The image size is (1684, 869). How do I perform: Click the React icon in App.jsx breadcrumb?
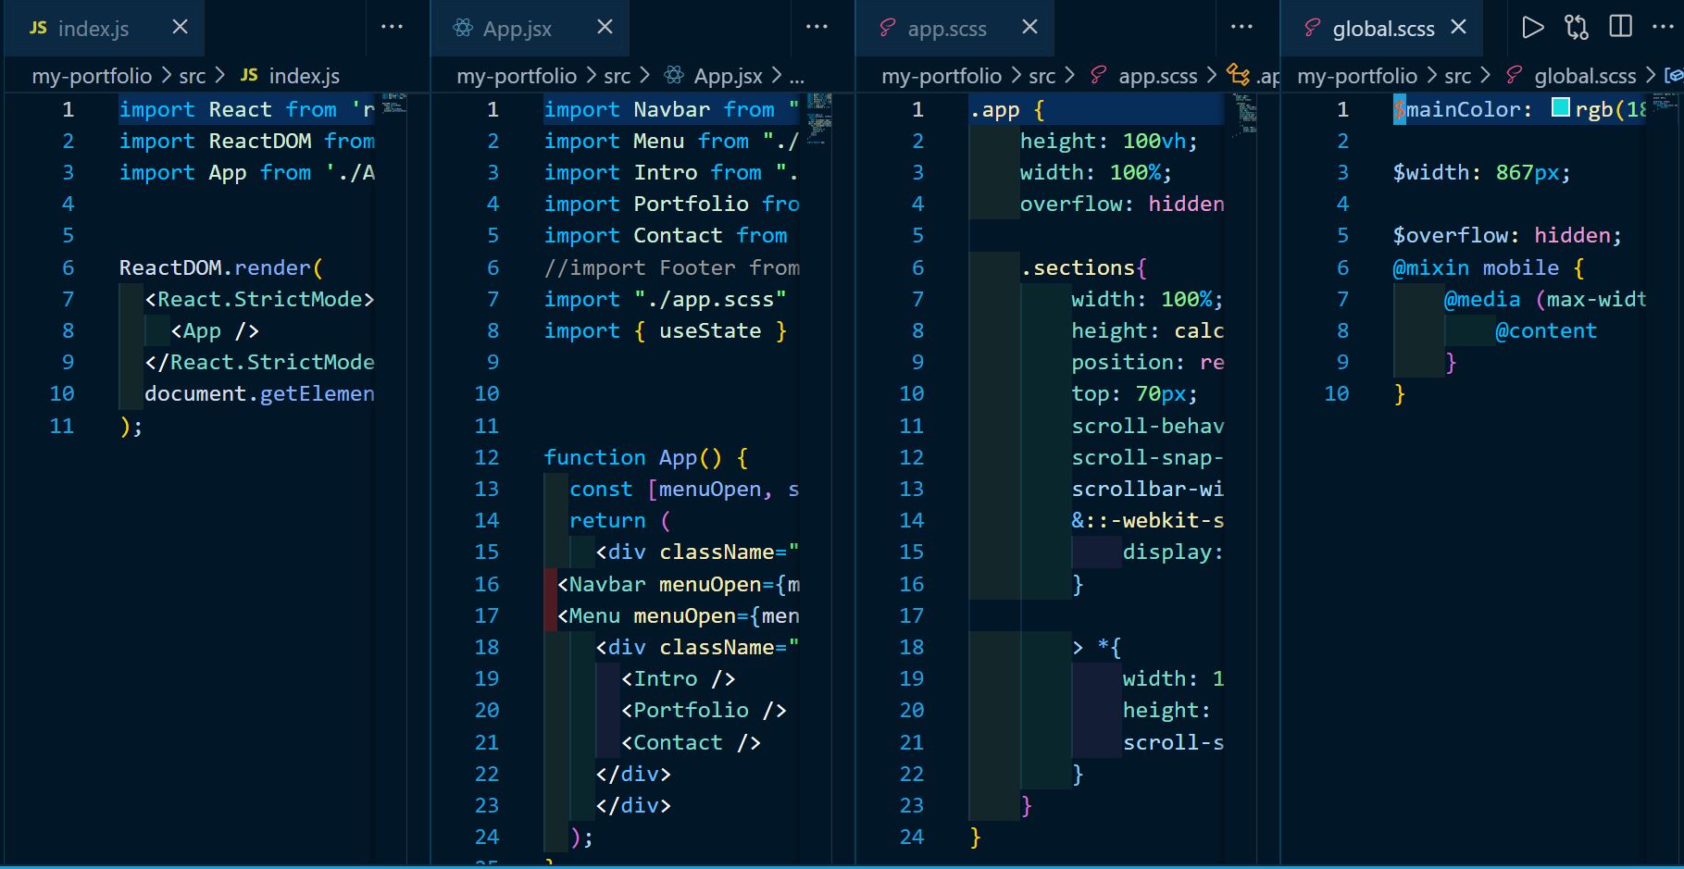[674, 75]
